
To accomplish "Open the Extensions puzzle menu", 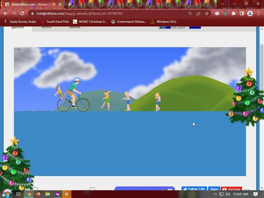I will 233,13.
